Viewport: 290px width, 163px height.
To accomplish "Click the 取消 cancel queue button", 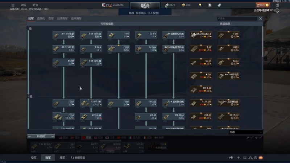I will [145, 6].
